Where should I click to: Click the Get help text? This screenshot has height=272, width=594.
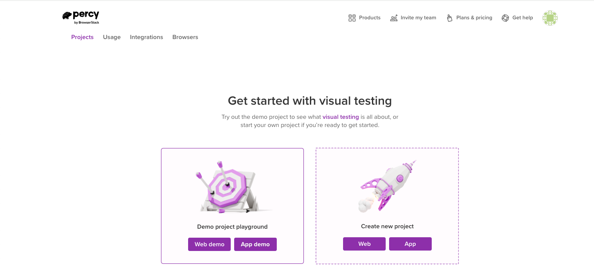pyautogui.click(x=523, y=18)
